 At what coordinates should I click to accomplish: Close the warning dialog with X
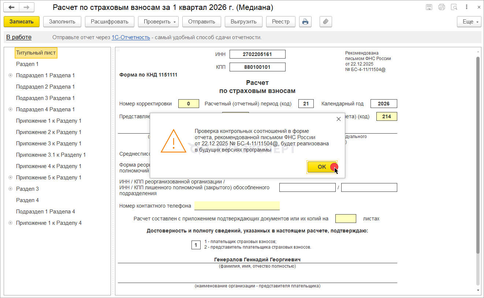[x=338, y=119]
